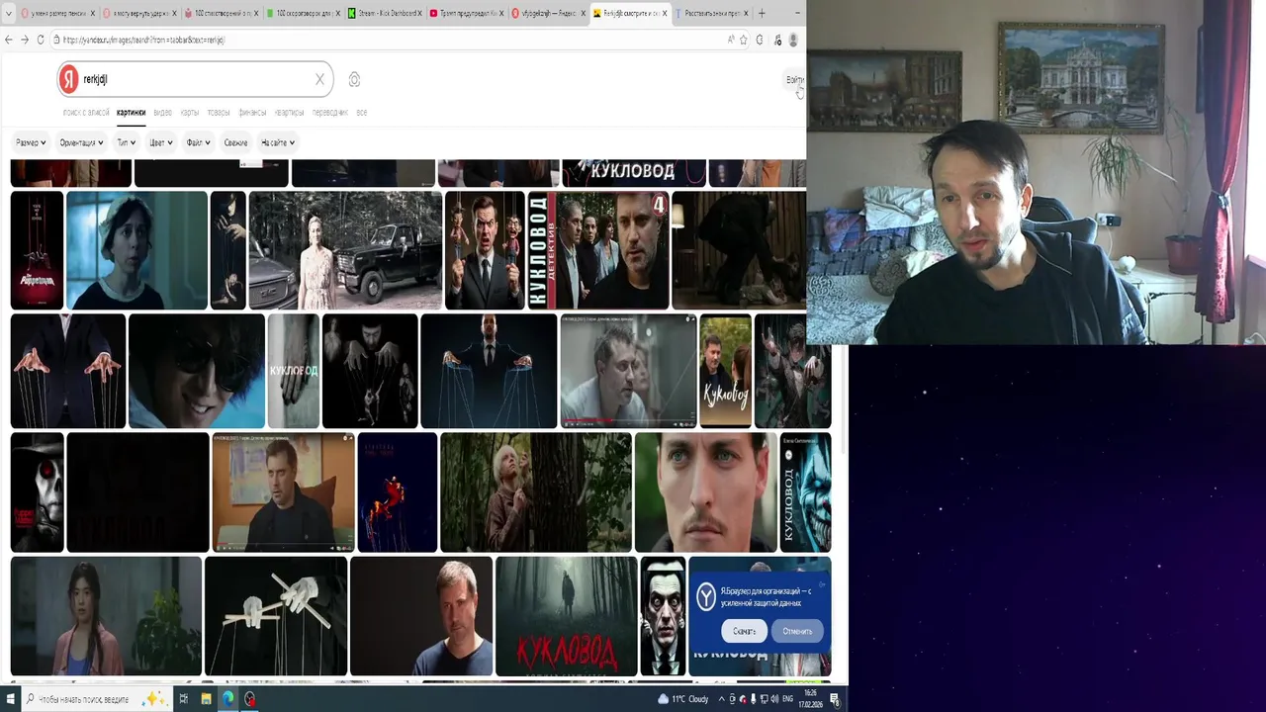This screenshot has width=1266, height=712.
Task: Open the все services tab
Action: click(x=361, y=113)
